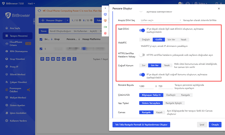225x135 pixels.
Task: Click the green toggle icon in the side strip
Action: (x=105, y=27)
